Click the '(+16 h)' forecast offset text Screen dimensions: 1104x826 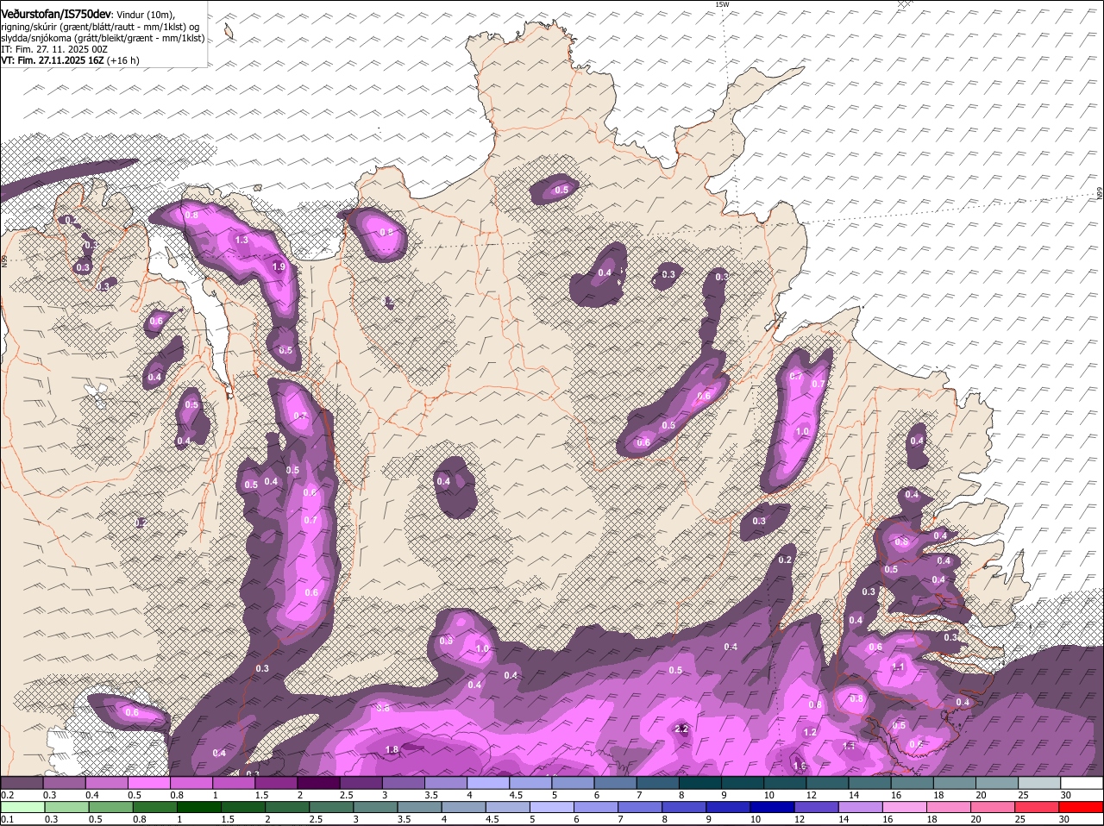(123, 60)
